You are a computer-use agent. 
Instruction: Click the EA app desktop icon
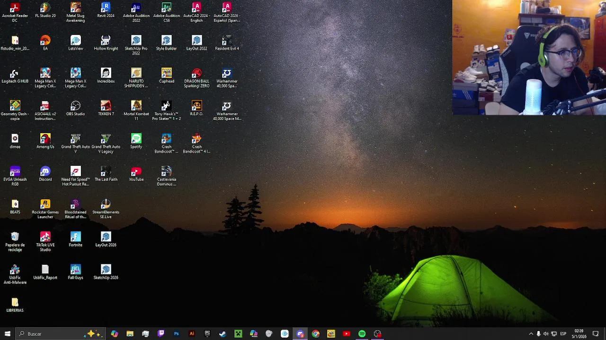pos(45,43)
